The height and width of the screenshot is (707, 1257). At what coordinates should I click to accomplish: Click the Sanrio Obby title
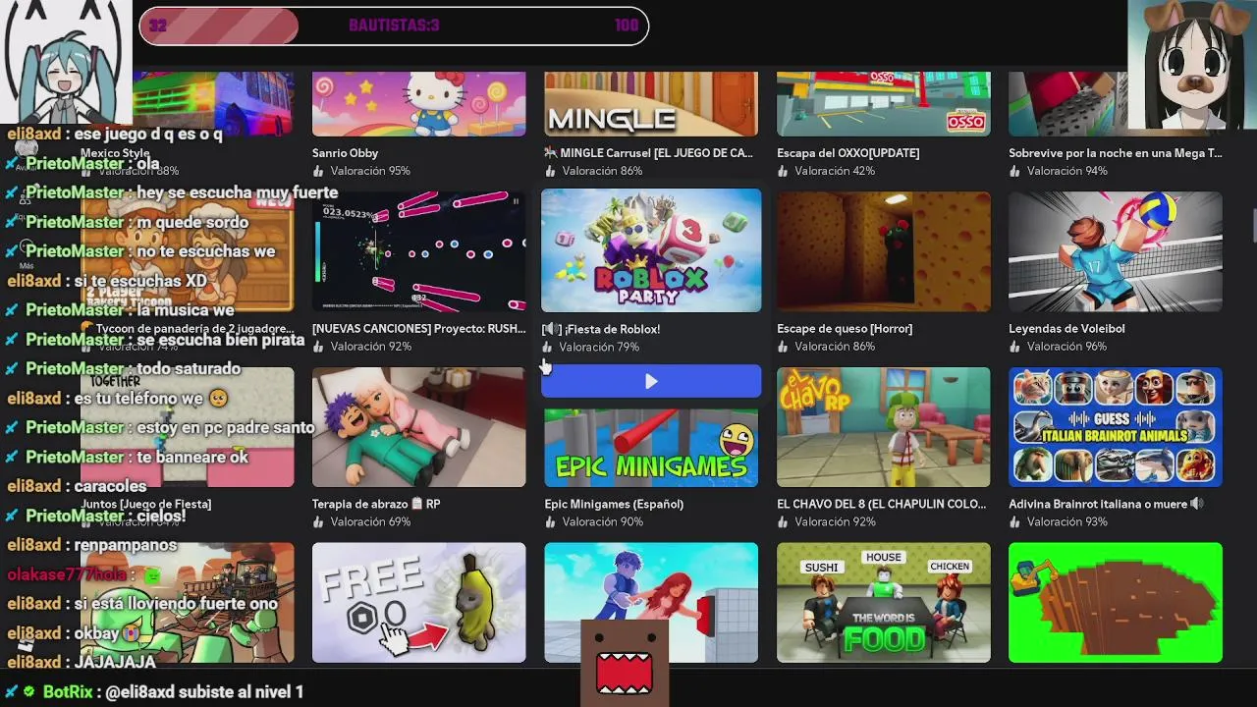[345, 153]
